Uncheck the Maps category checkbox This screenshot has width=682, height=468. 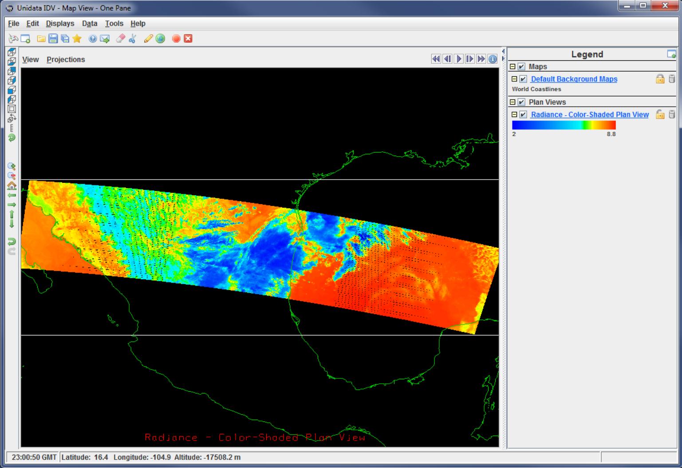point(521,67)
